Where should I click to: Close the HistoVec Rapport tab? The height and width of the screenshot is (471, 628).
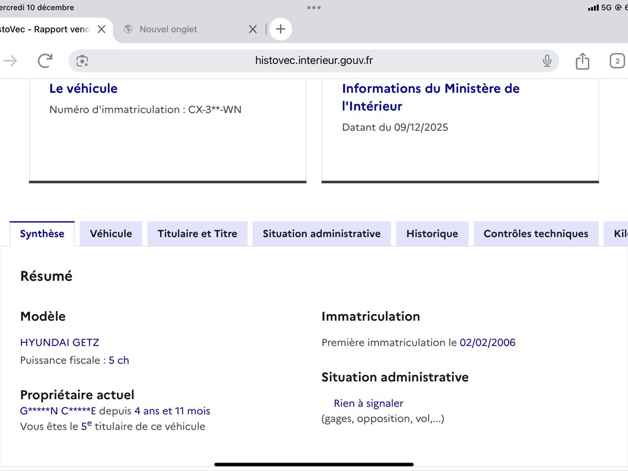tap(102, 29)
